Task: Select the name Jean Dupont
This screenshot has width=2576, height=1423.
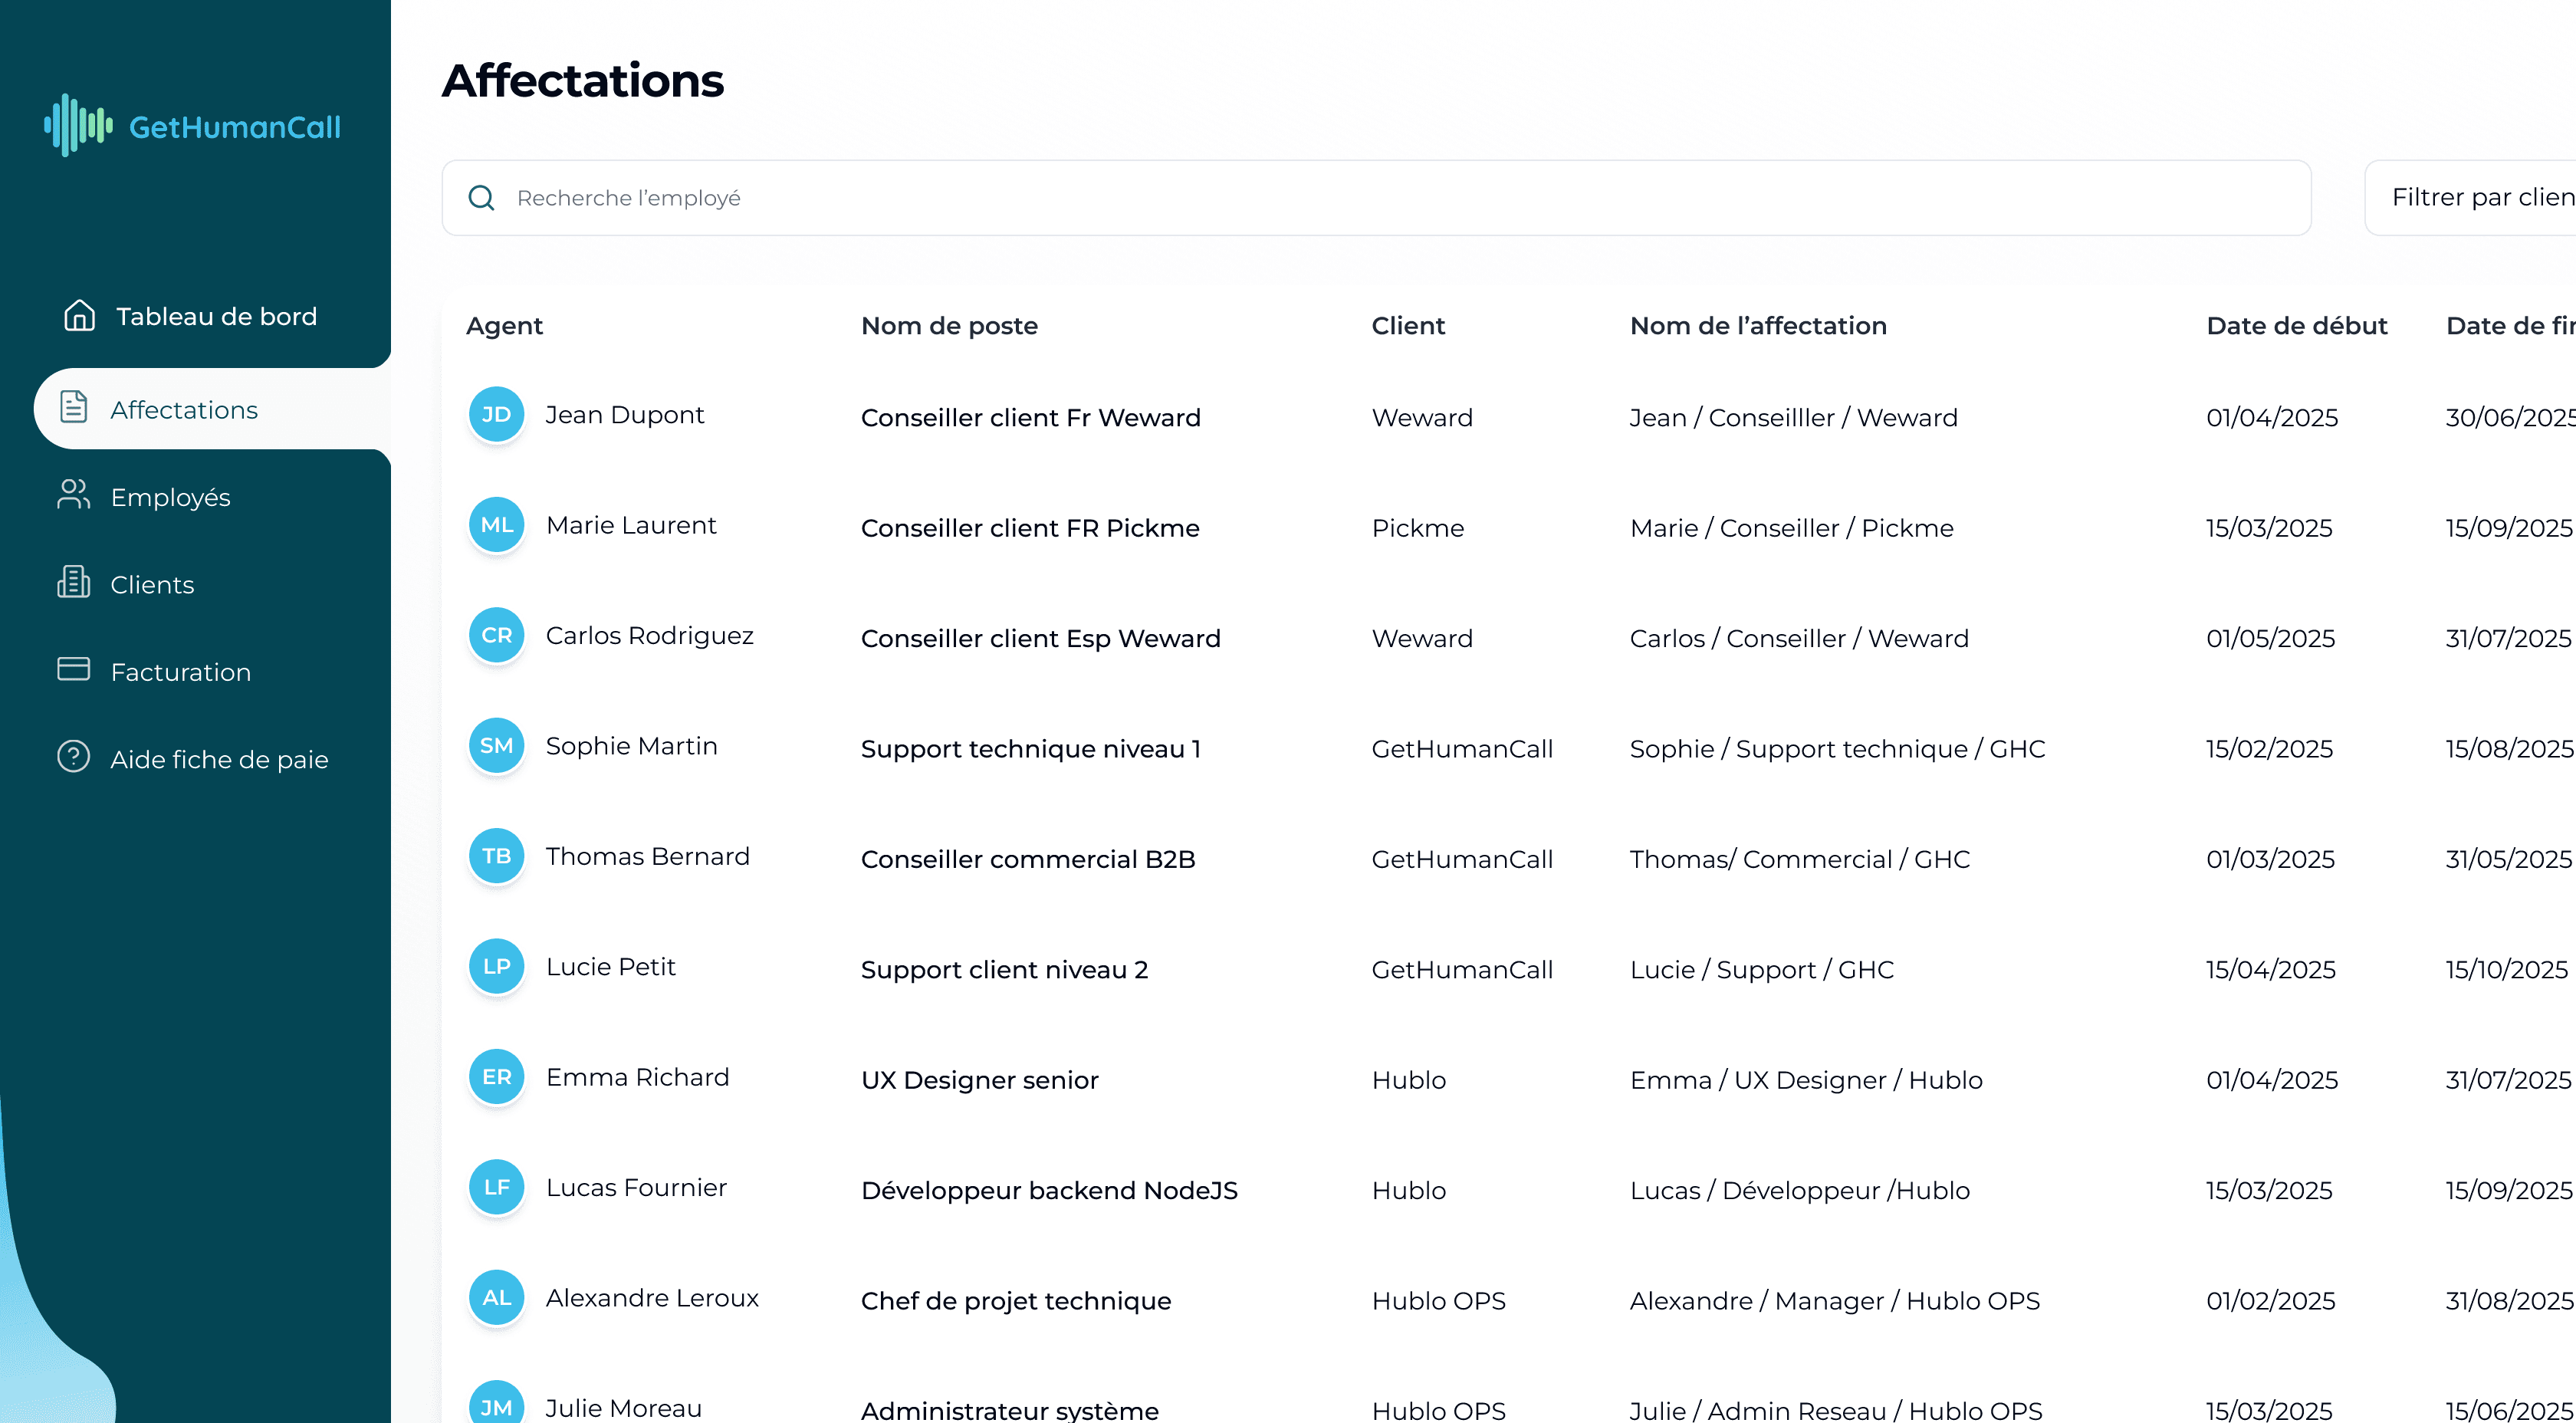Action: 625,415
